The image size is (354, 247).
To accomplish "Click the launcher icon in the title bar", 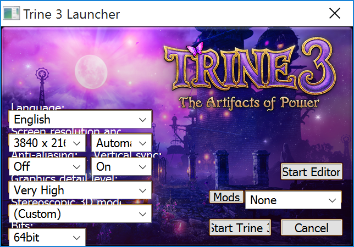I will click(x=12, y=13).
